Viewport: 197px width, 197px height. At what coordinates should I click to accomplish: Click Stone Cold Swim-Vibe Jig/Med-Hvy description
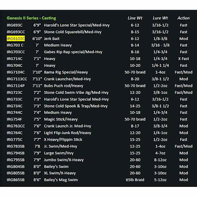[76, 93]
